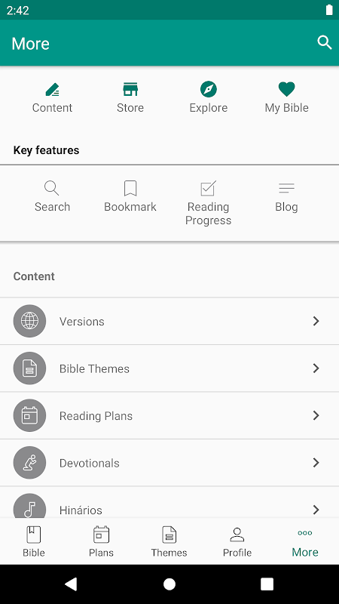Open My Bible heart icon
Screen dimensions: 339x604
pos(287,89)
